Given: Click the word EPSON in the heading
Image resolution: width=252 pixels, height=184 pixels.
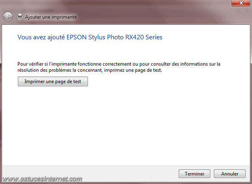Looking at the screenshot, I should tap(77, 37).
